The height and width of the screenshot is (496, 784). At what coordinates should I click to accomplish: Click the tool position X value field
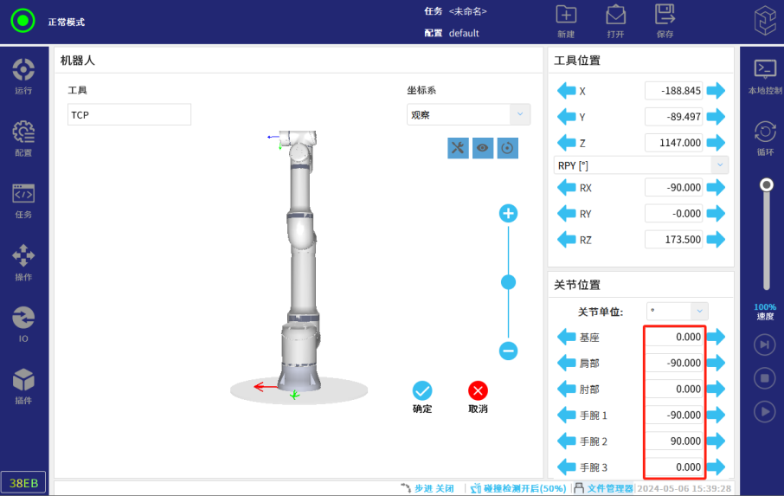(x=675, y=91)
